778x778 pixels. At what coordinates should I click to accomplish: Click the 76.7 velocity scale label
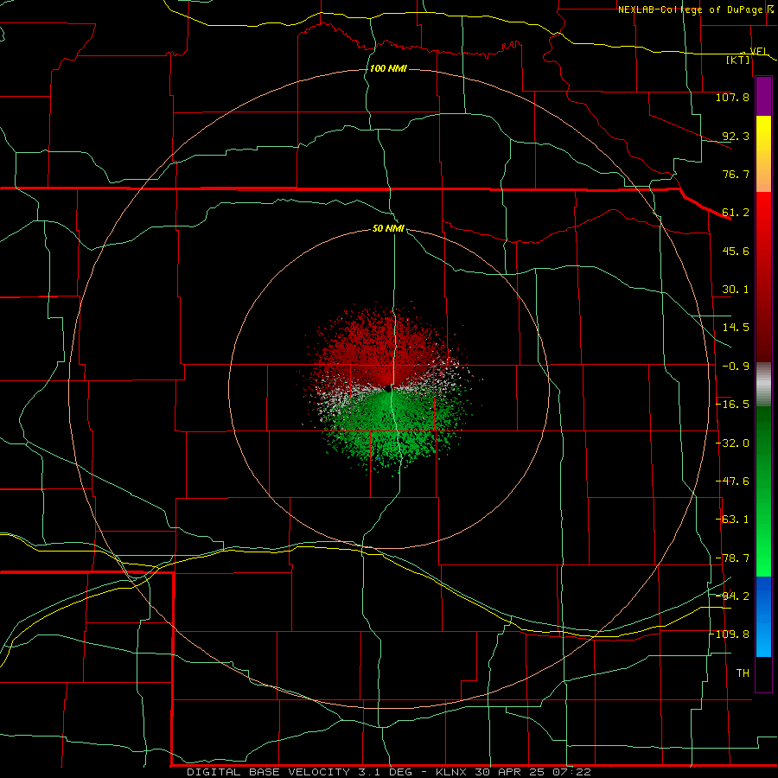(x=736, y=174)
